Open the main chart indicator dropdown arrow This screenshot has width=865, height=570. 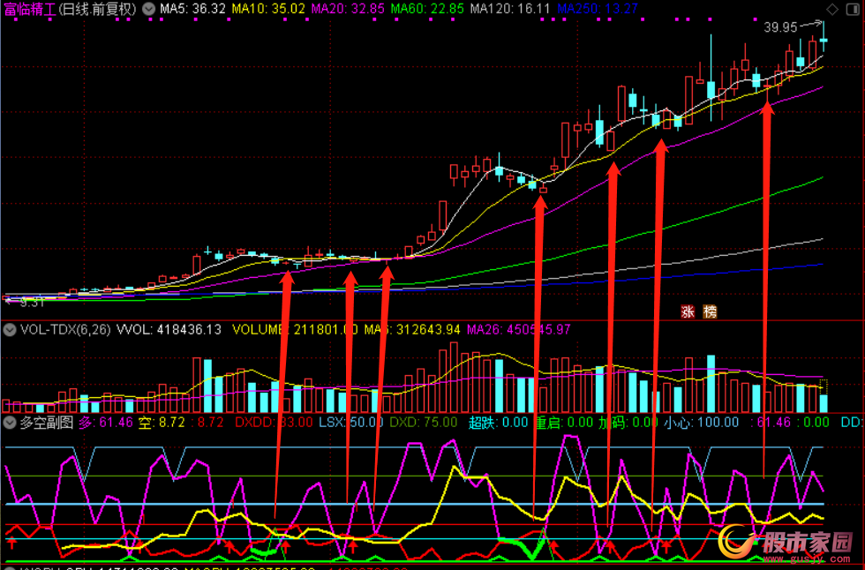point(147,9)
